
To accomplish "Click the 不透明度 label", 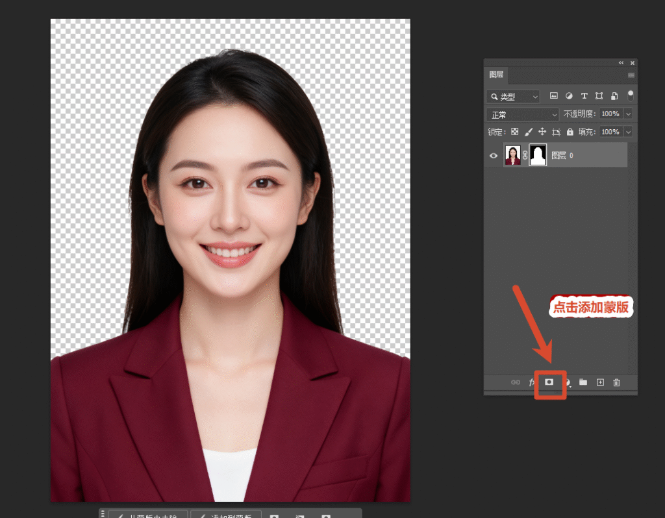I will [x=580, y=114].
